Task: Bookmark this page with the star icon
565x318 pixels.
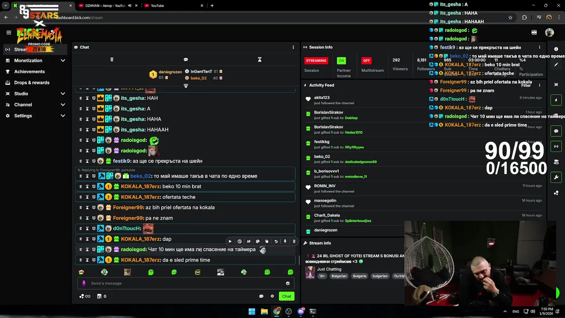Action: [x=510, y=18]
